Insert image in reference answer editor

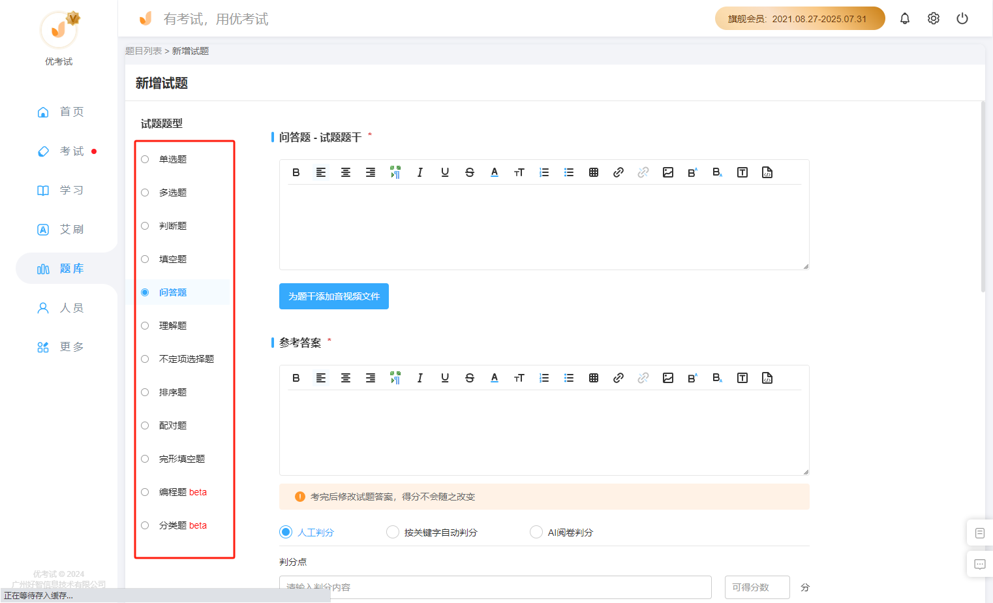tap(668, 378)
